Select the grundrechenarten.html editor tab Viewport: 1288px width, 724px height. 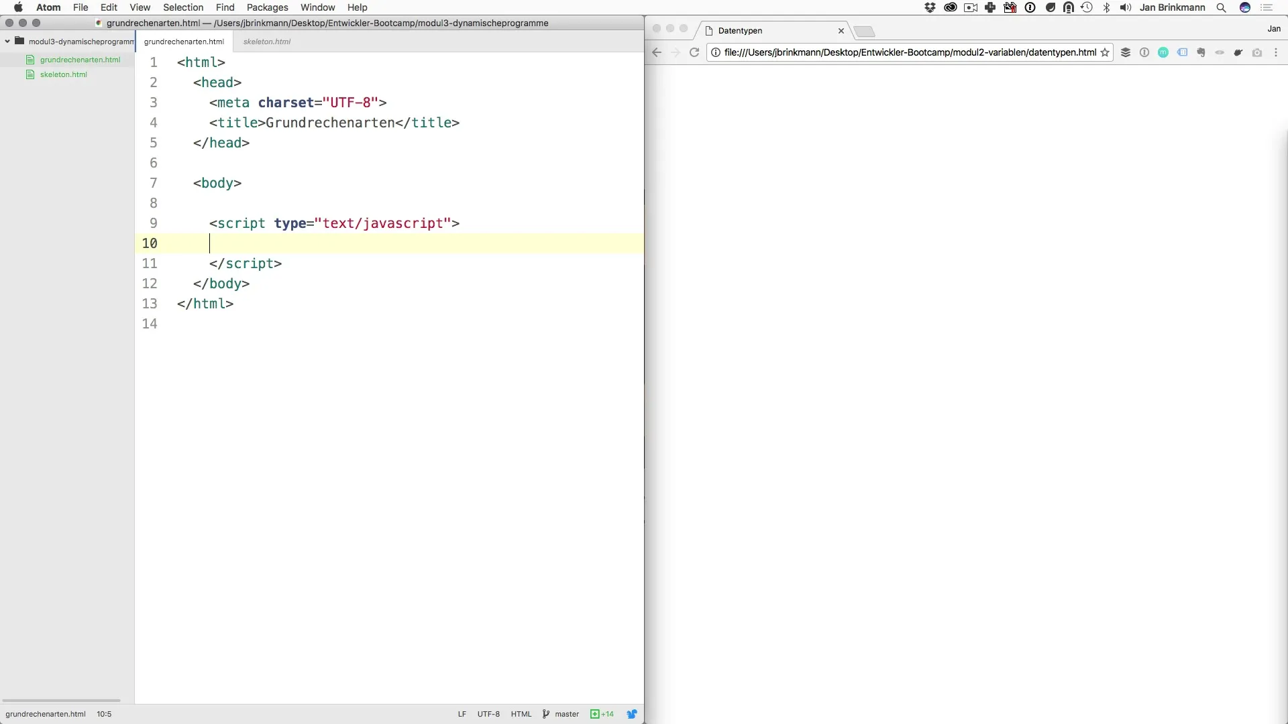(x=184, y=42)
